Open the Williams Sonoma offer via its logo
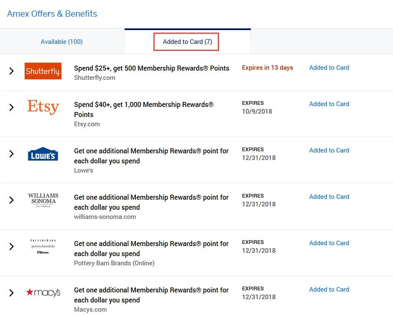Image resolution: width=393 pixels, height=315 pixels. point(43,200)
